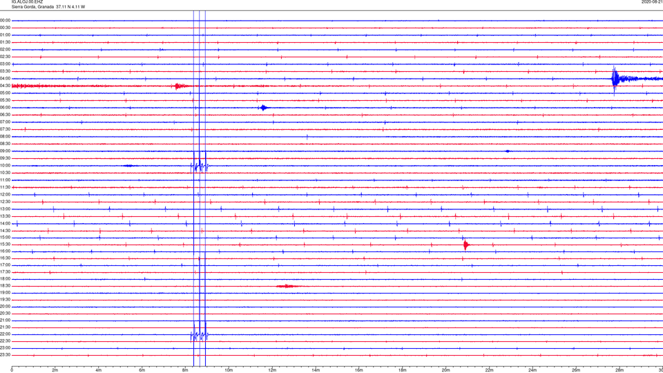Select the 18:30 time row label
Viewport: 663px width, 373px height.
[6, 286]
